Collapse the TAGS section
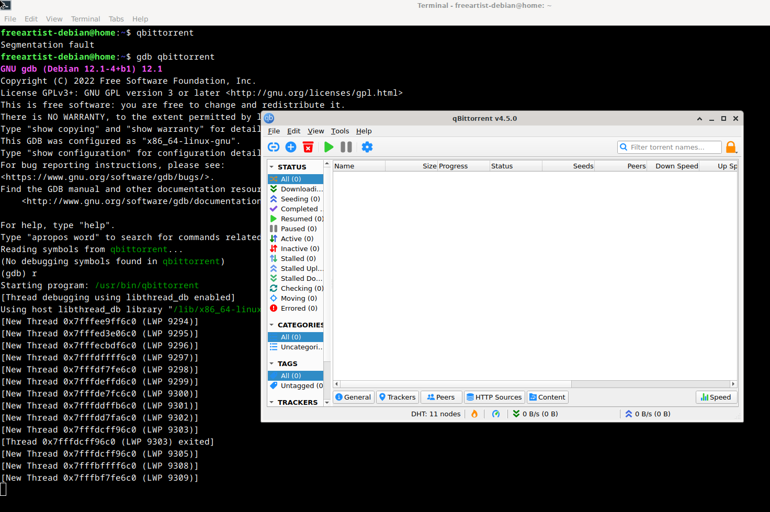The height and width of the screenshot is (512, 770). point(271,363)
